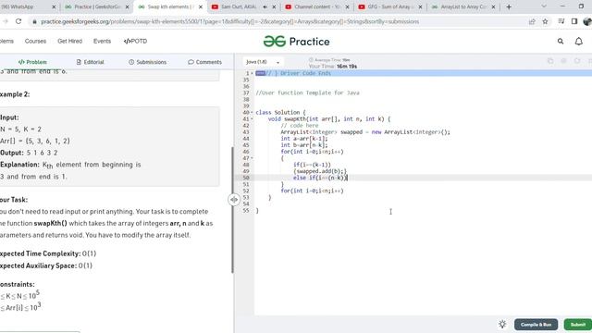This screenshot has height=333, width=592.
Task: Mute the Sam Ourt YouTube tab audio
Action: [265, 6]
